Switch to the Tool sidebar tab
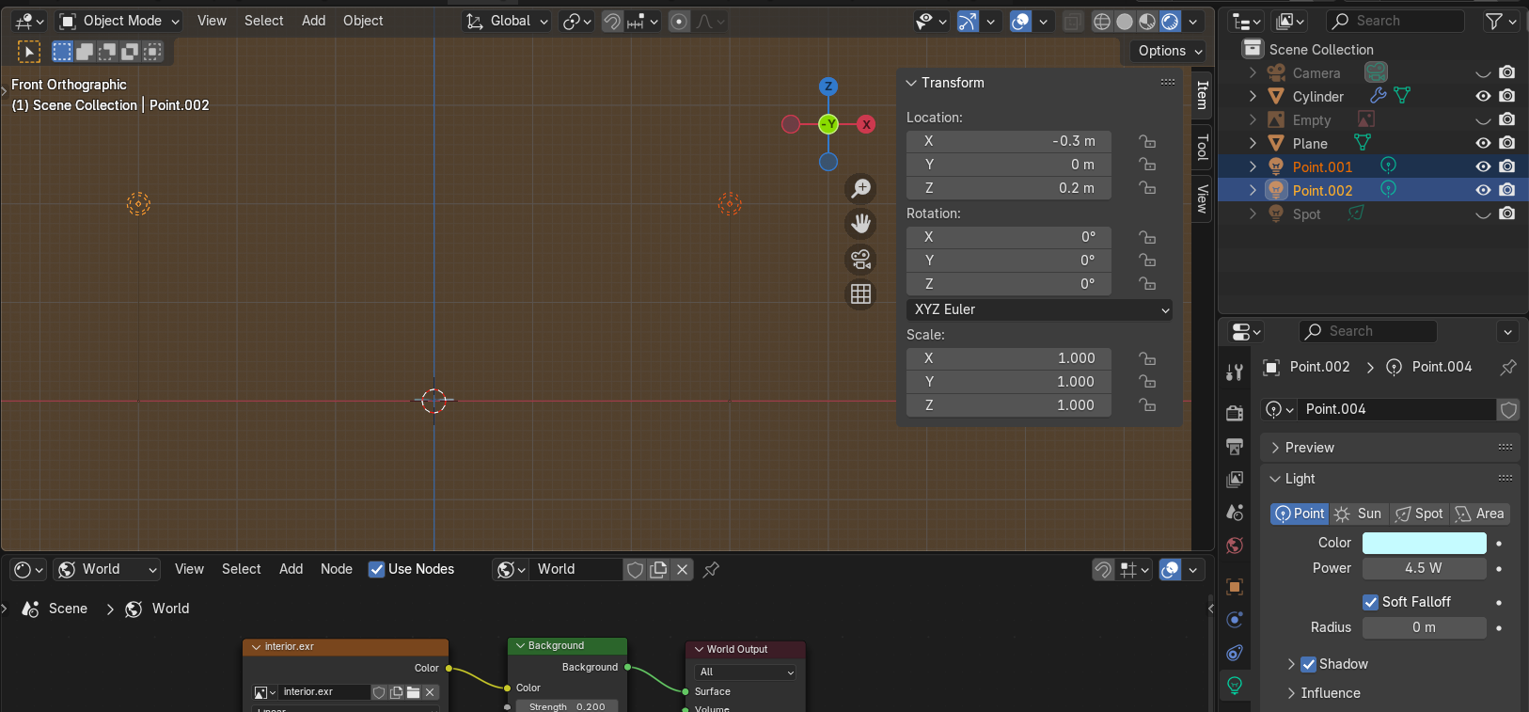This screenshot has height=712, width=1529. (x=1202, y=147)
